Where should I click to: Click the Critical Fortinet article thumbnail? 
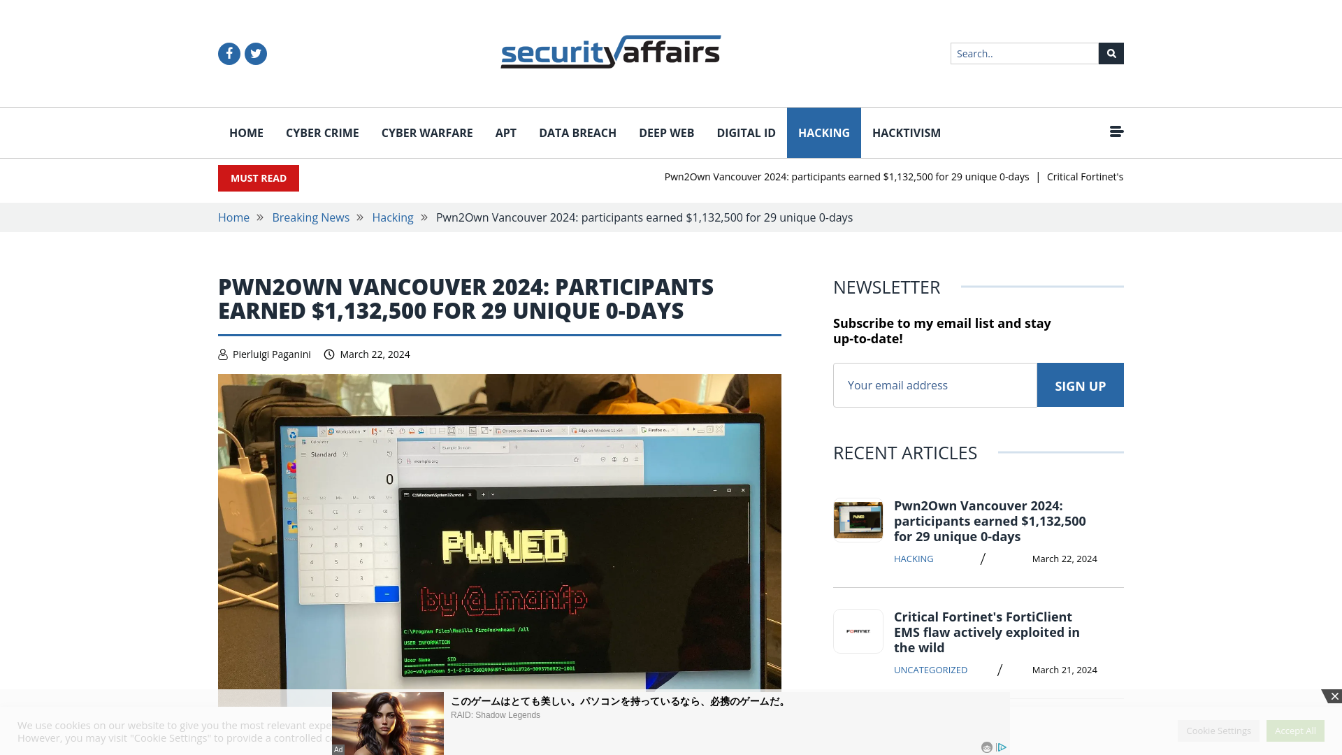858,631
